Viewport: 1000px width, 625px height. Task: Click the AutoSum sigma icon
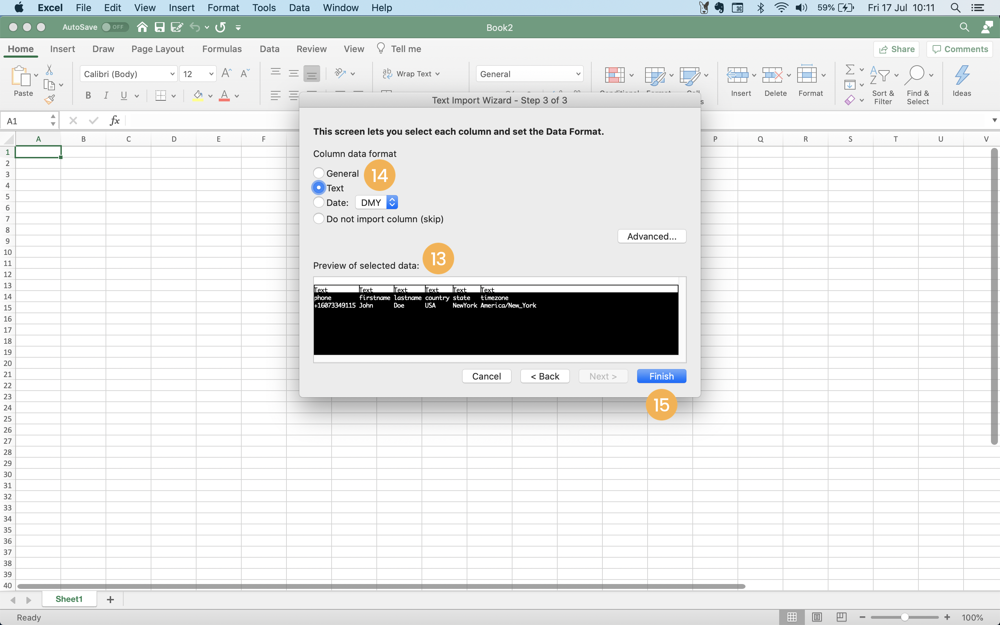click(850, 69)
